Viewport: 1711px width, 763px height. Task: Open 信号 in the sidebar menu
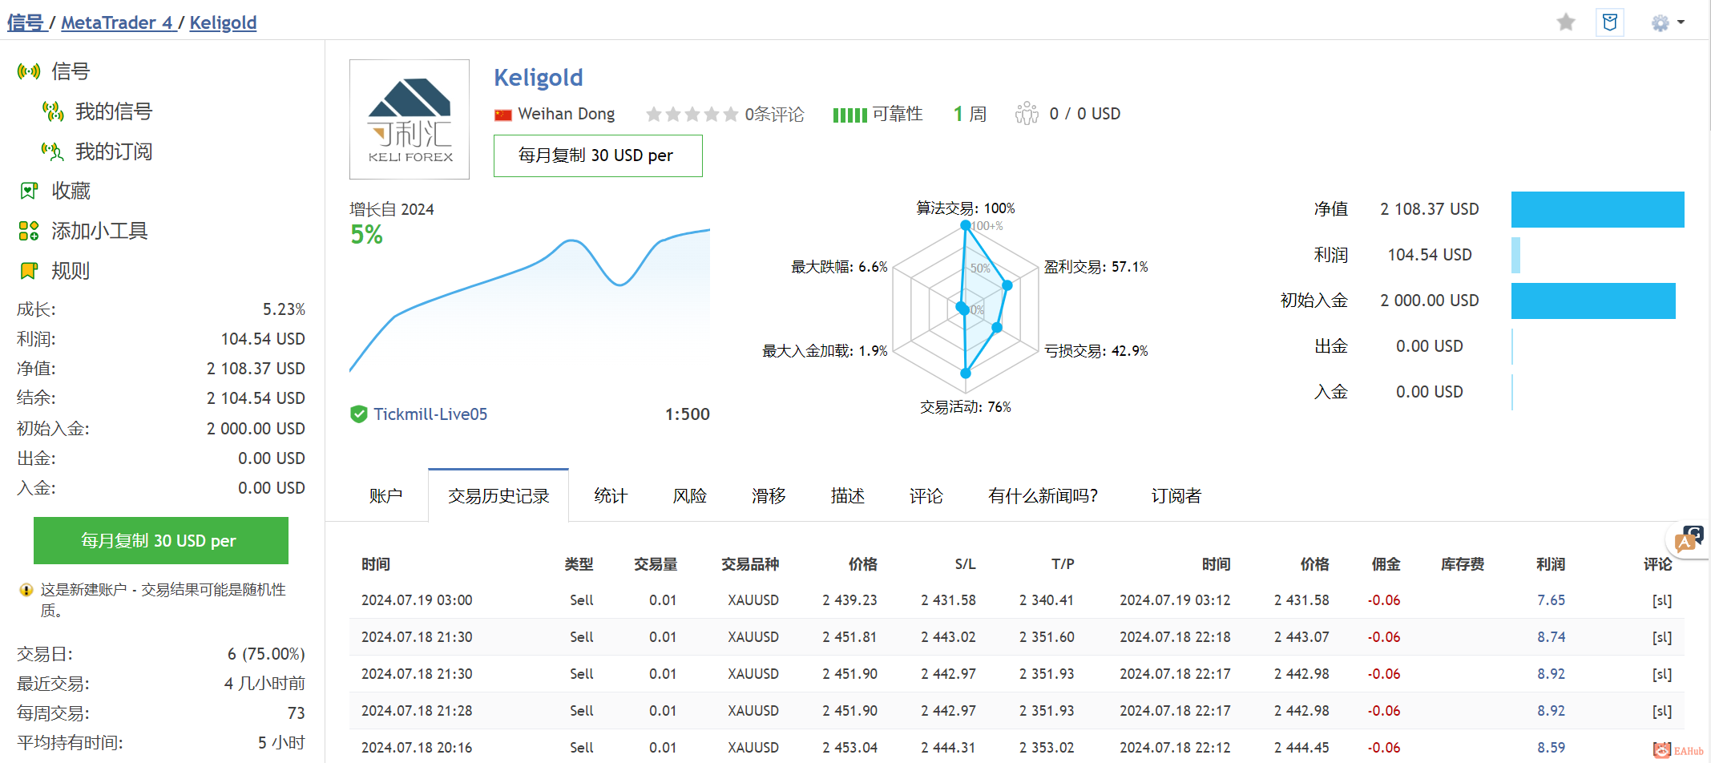(71, 71)
